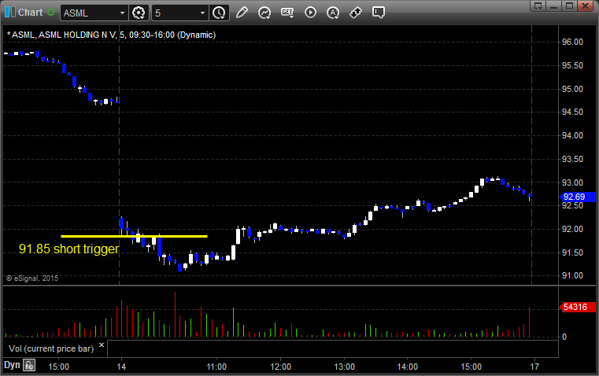Toggle Dyn dynamic time scale mode

point(11,365)
